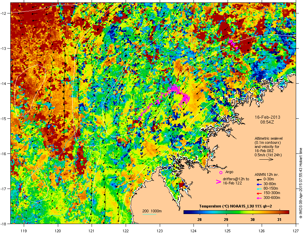The width and height of the screenshot is (303, 234).
Task: Click latitude axis label -14
Action: click(x=4, y=83)
